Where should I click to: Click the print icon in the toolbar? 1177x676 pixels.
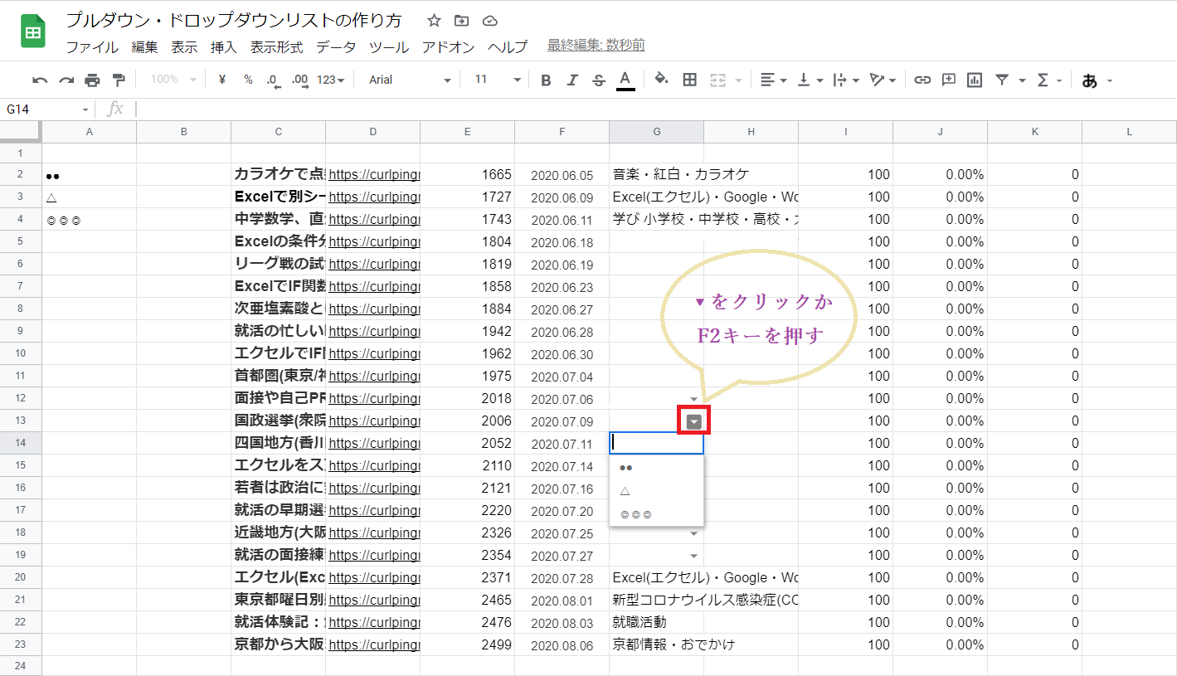click(x=91, y=80)
